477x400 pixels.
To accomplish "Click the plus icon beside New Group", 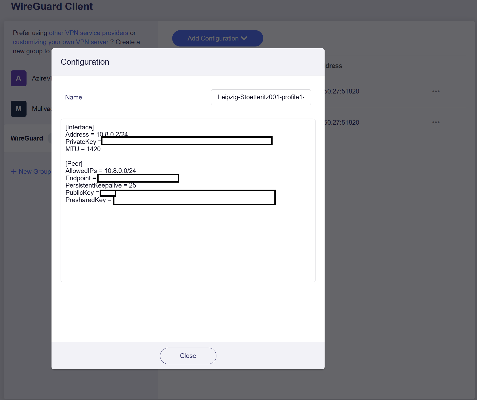I will 14,171.
